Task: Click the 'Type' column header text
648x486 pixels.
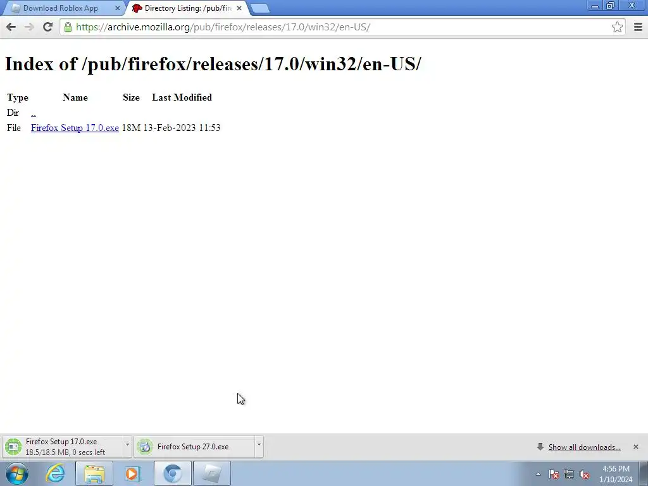Action: tap(18, 97)
